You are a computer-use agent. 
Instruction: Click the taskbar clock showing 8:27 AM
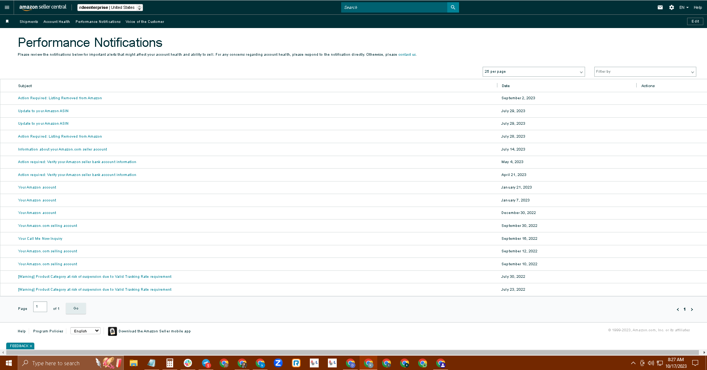click(676, 363)
